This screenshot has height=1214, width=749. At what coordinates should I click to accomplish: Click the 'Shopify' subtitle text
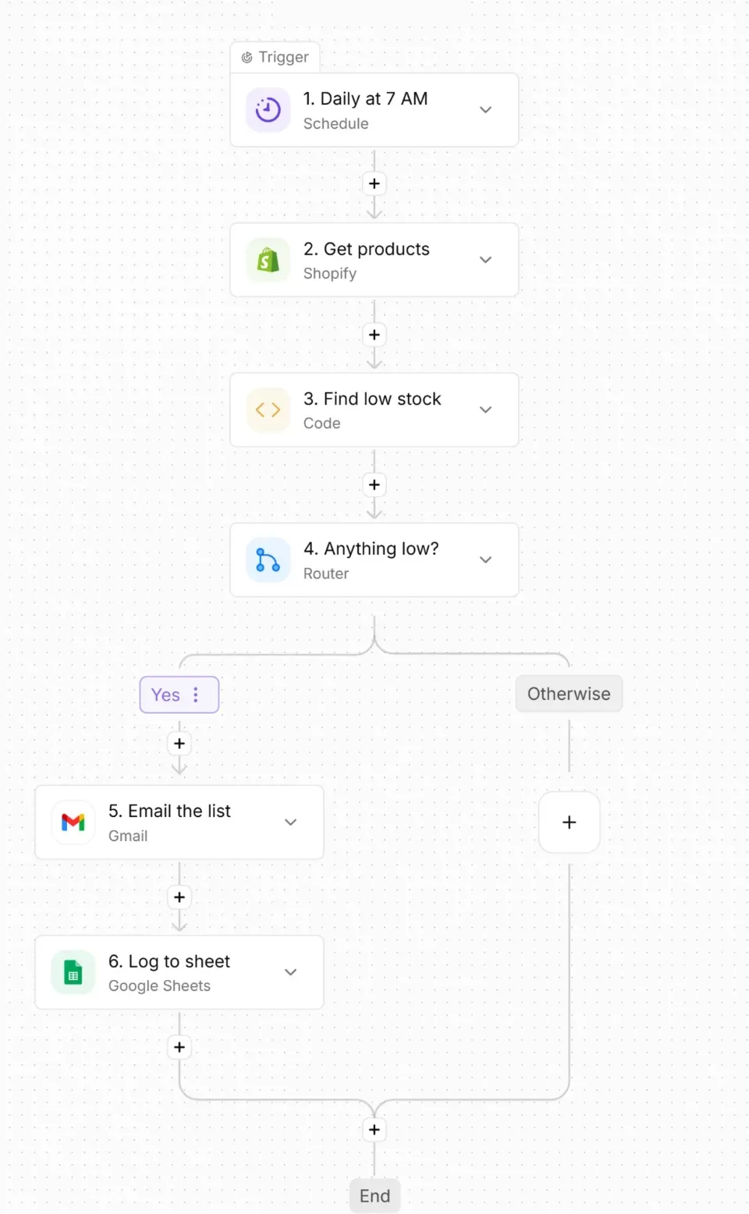click(x=329, y=274)
